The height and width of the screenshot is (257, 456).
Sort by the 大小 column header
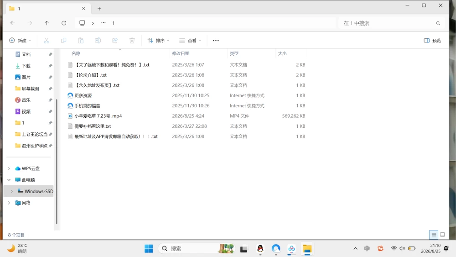coord(282,53)
